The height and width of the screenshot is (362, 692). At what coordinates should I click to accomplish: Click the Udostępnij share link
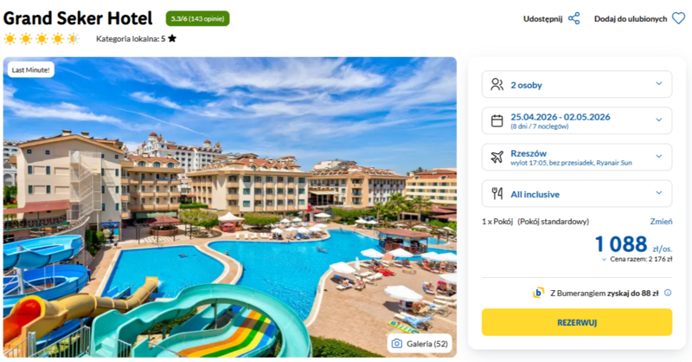[543, 19]
